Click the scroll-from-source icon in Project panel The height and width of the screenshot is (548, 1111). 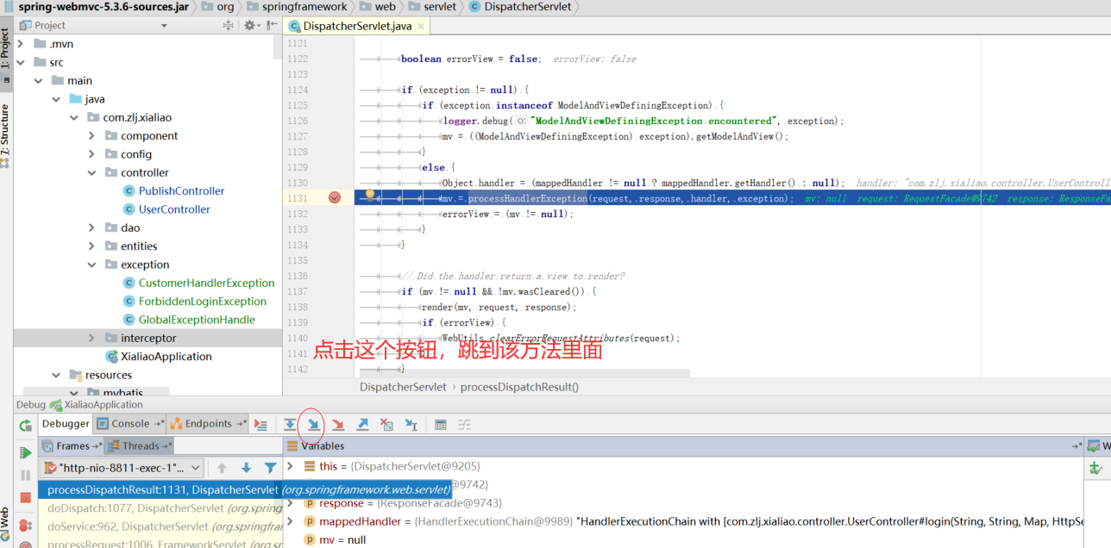click(x=229, y=26)
